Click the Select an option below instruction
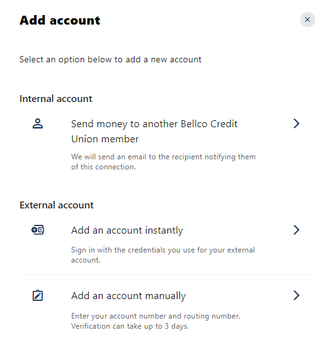 [x=110, y=60]
